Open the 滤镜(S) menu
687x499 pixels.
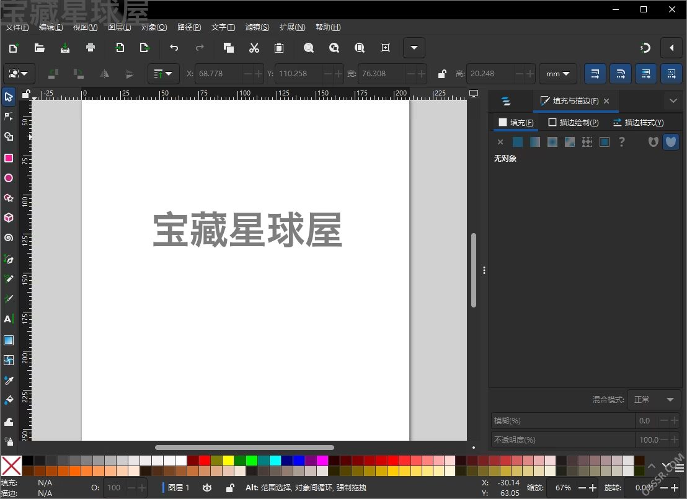tap(257, 27)
